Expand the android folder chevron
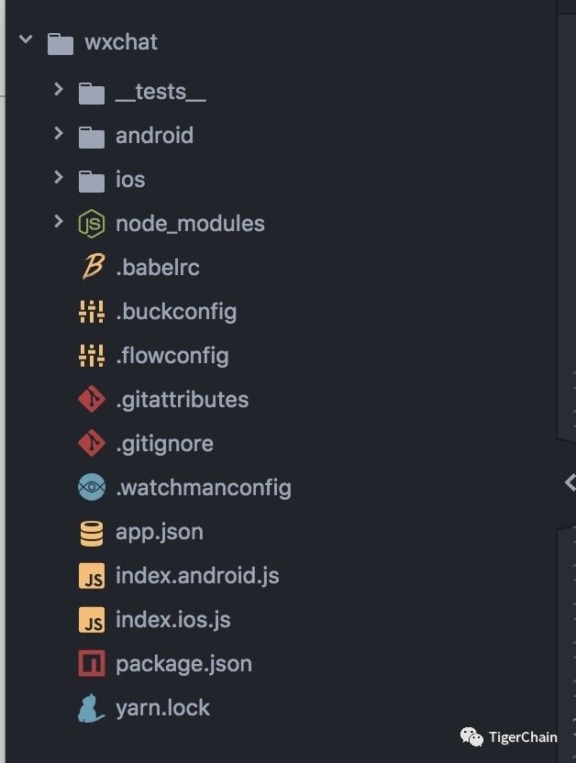 pyautogui.click(x=59, y=133)
